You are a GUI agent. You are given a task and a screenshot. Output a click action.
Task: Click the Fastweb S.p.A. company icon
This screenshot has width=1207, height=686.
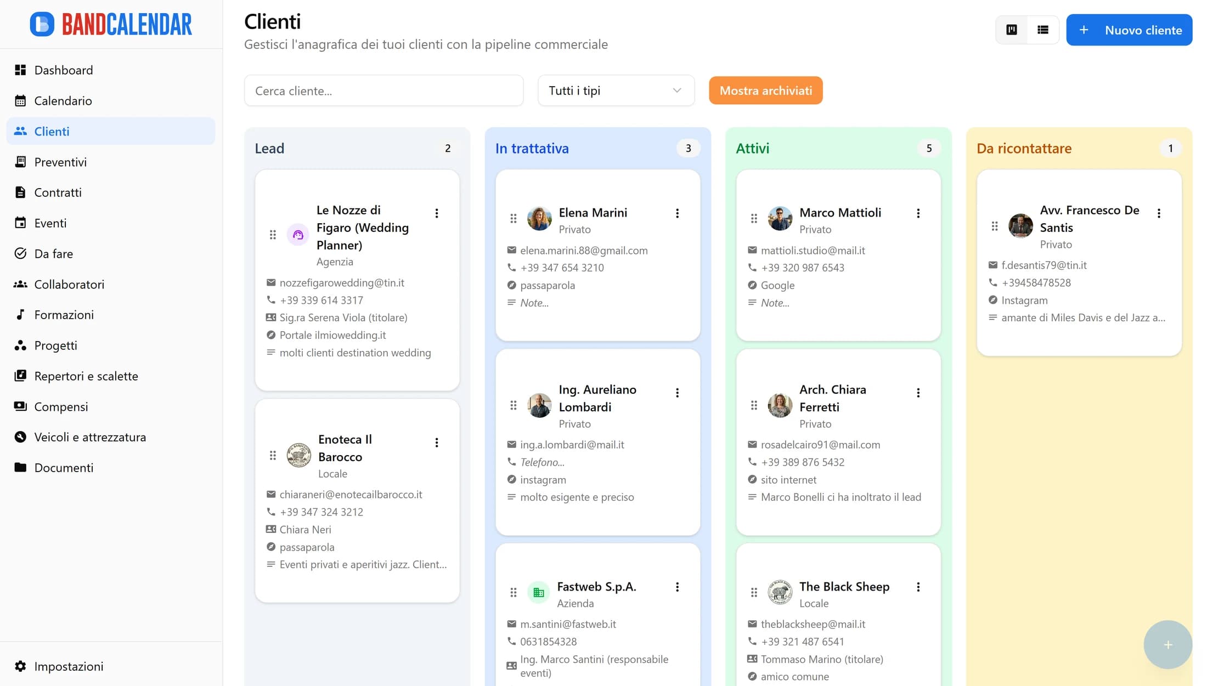[538, 592]
